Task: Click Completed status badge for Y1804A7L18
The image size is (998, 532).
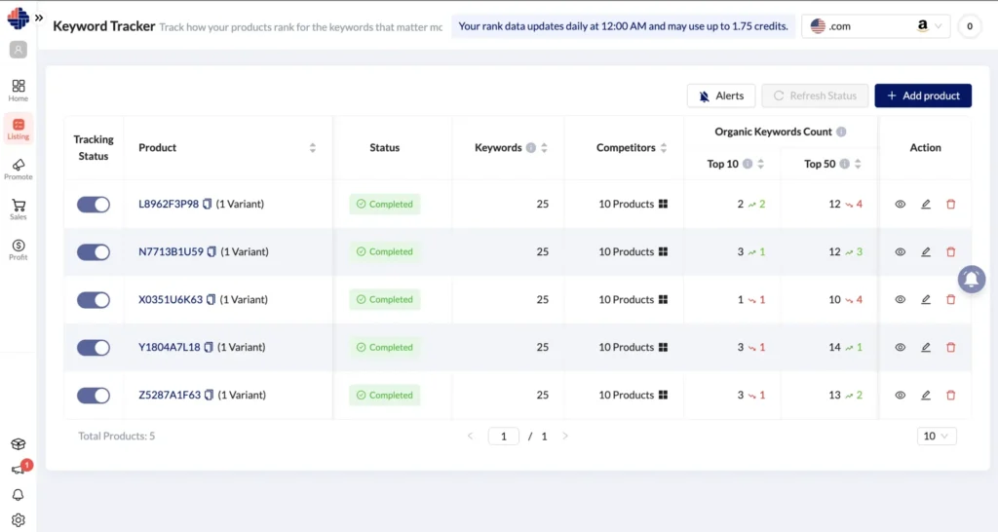Action: point(384,348)
